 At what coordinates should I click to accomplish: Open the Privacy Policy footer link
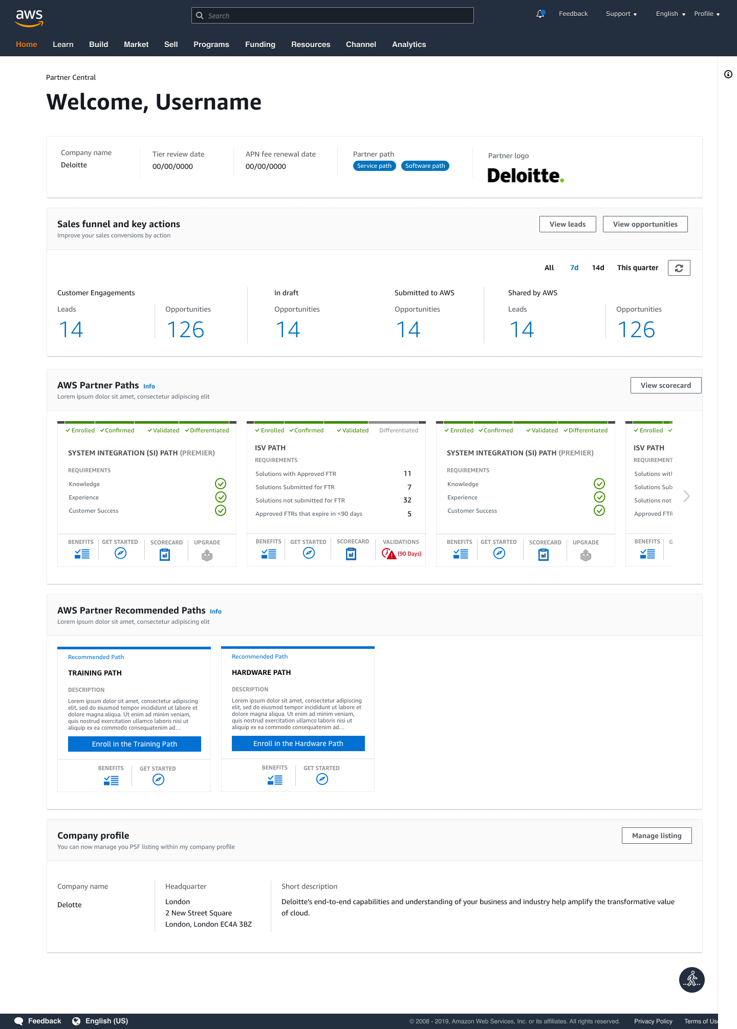(653, 1021)
